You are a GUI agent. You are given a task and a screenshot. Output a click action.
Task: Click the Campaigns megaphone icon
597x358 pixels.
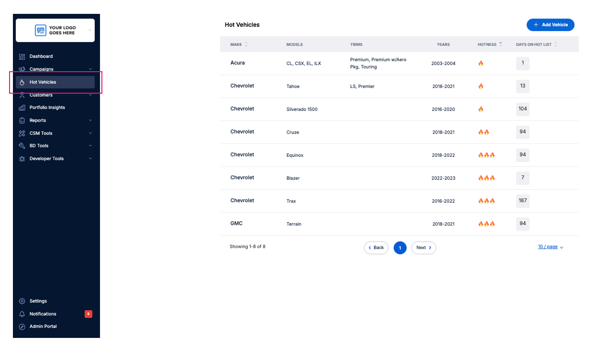click(22, 69)
